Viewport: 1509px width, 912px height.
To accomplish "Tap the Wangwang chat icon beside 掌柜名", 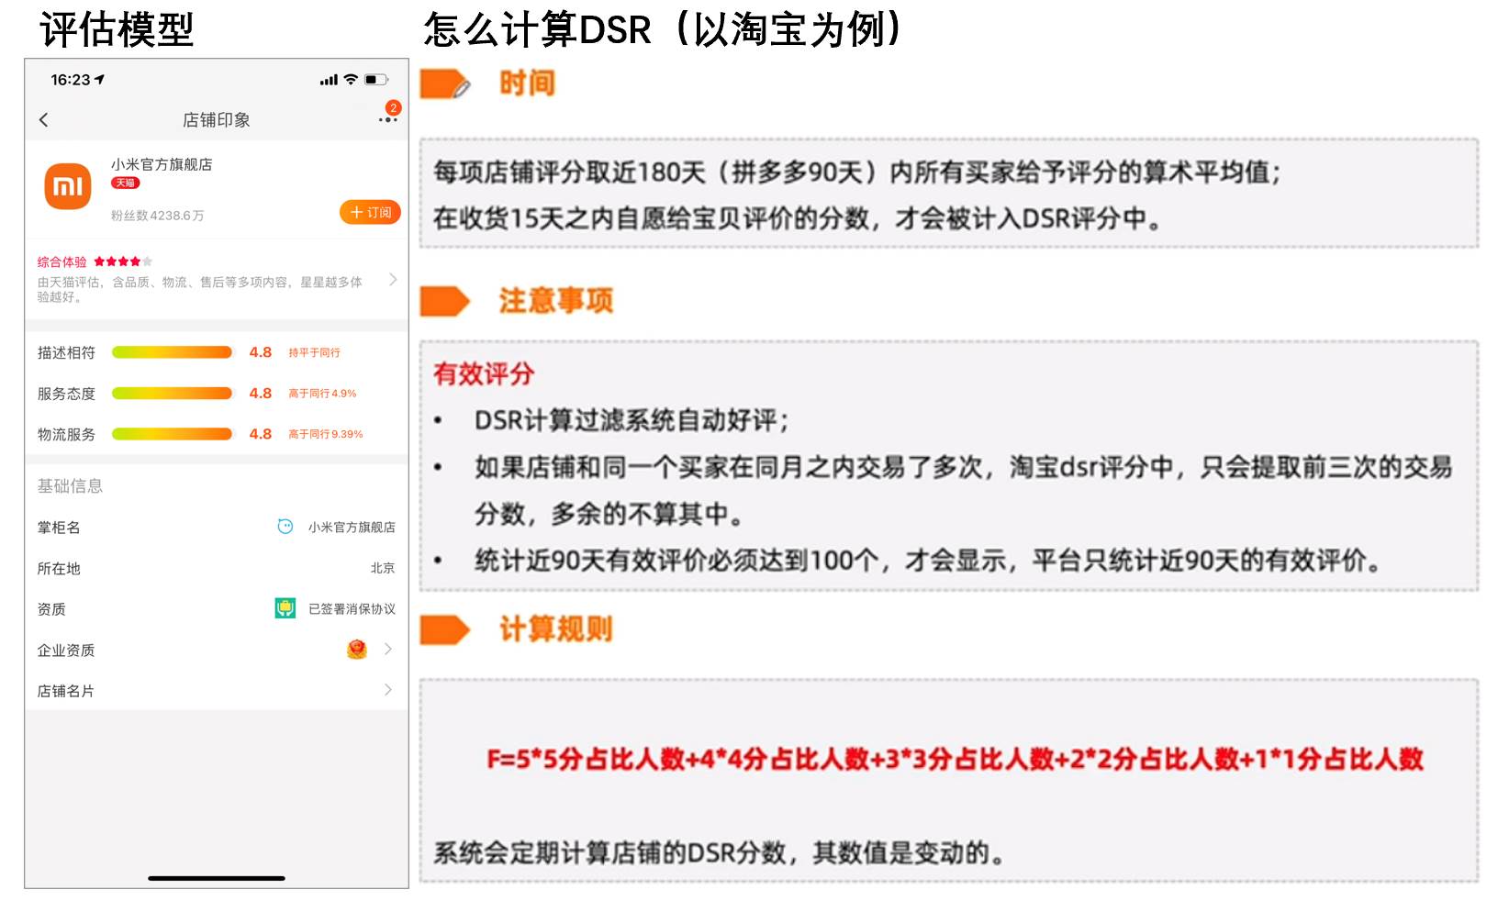I will coord(285,527).
